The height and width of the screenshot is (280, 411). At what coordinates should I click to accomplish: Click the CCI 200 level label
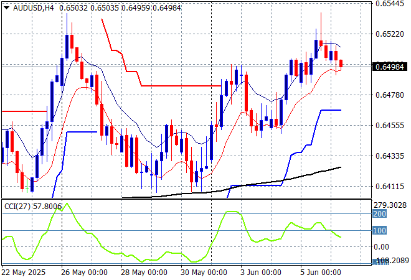[x=380, y=214]
